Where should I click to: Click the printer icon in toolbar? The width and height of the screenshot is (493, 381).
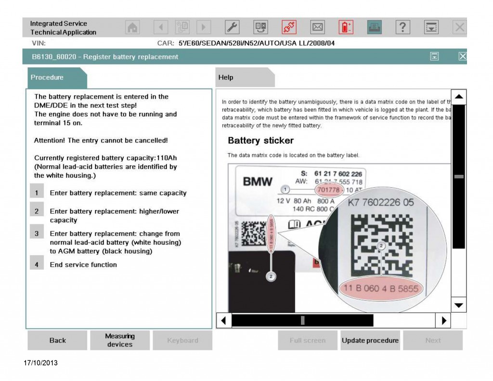pyautogui.click(x=374, y=28)
